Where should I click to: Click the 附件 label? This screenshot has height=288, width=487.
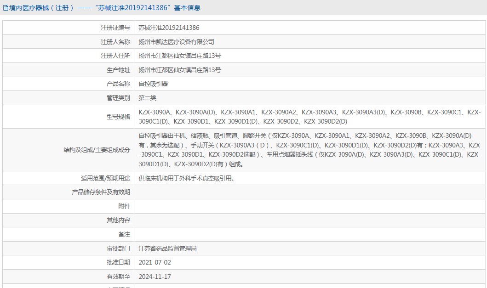(x=124, y=206)
